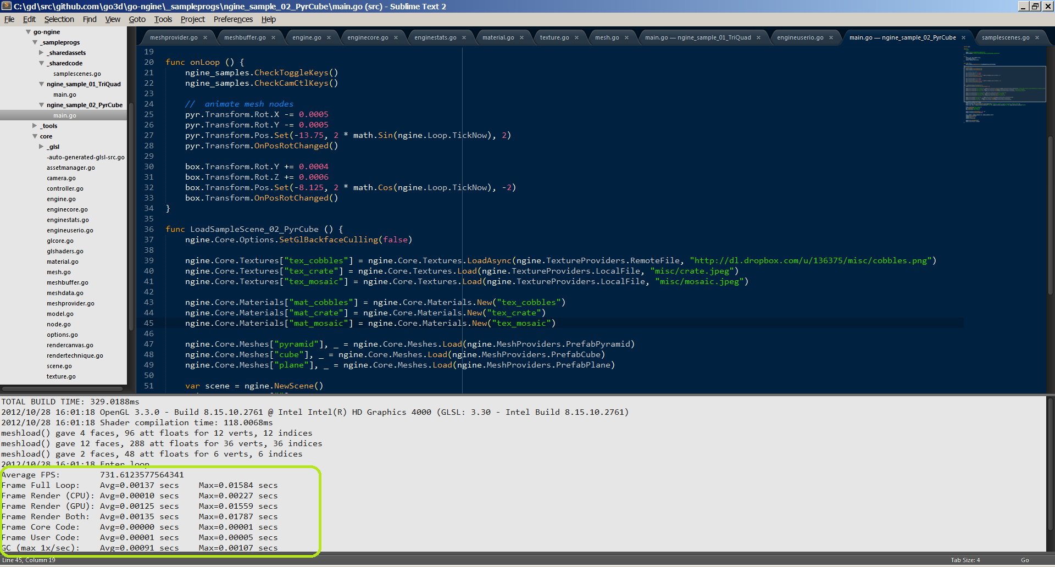Open the File menu
This screenshot has height=567, width=1055.
click(9, 19)
